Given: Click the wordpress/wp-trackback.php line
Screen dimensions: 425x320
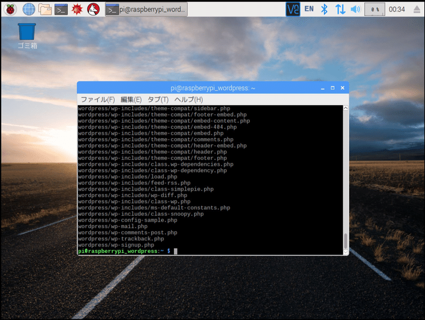Looking at the screenshot, I should click(x=121, y=239).
